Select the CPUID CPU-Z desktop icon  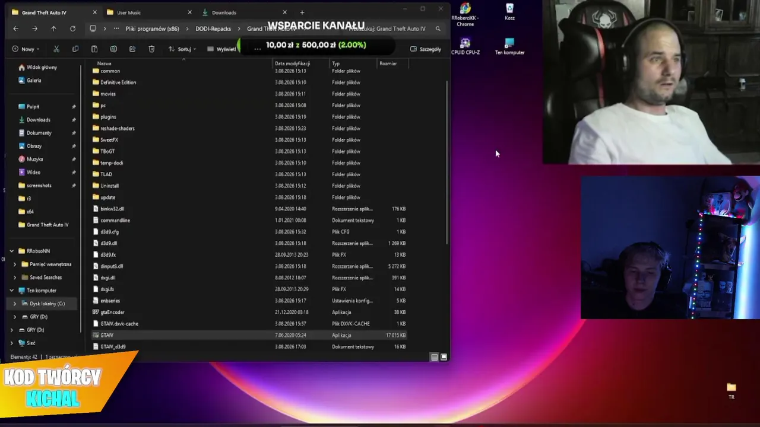point(465,47)
